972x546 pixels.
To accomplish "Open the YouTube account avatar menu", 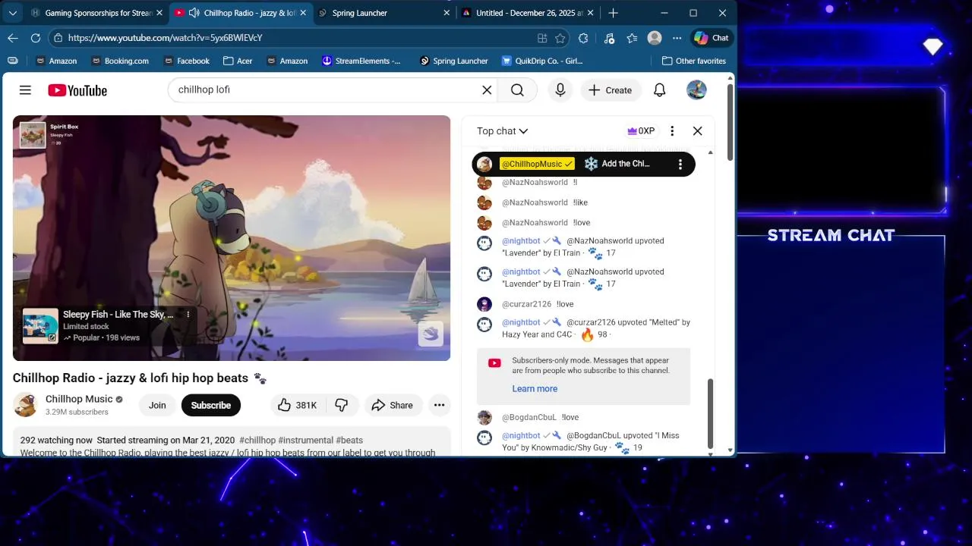I will click(696, 90).
